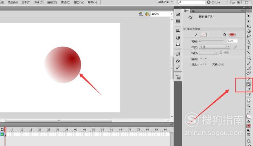Open the Components panel icon
The width and height of the screenshot is (253, 146).
tap(178, 61)
